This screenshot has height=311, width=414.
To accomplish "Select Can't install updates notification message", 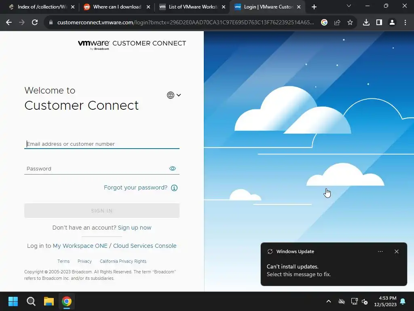I will (299, 270).
